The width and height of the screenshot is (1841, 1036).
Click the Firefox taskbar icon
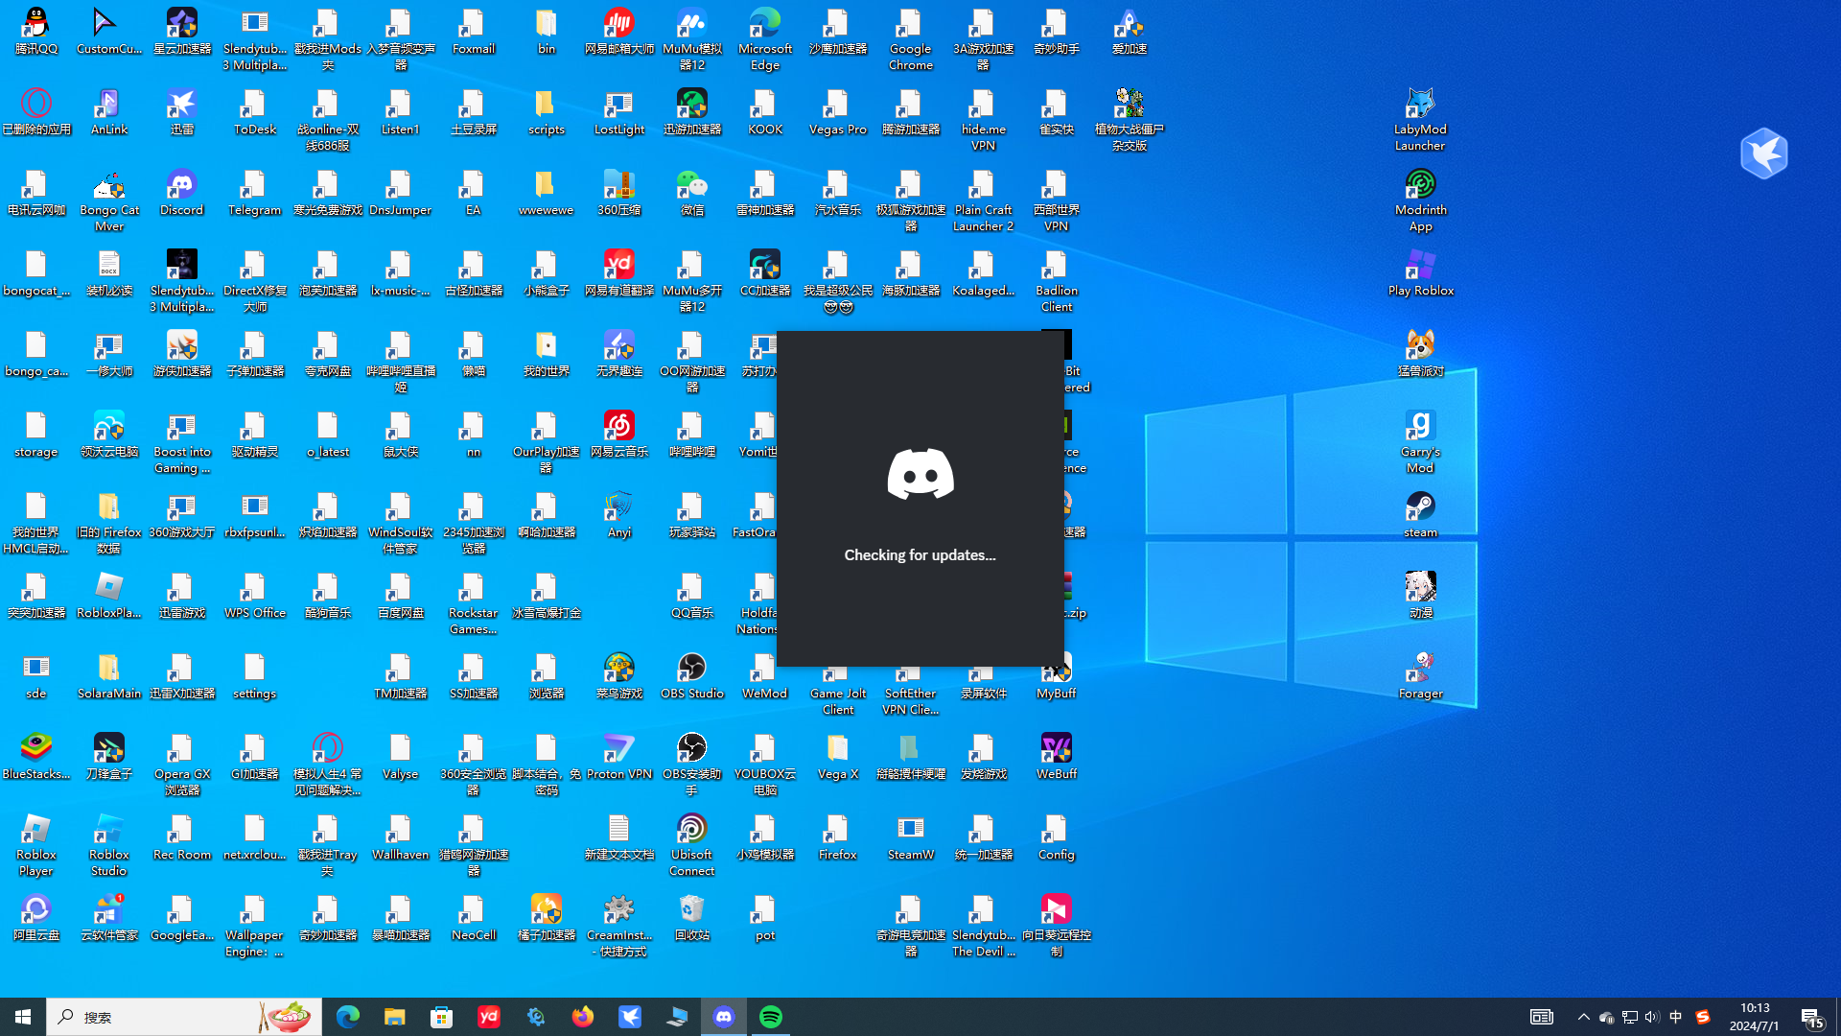click(582, 1017)
